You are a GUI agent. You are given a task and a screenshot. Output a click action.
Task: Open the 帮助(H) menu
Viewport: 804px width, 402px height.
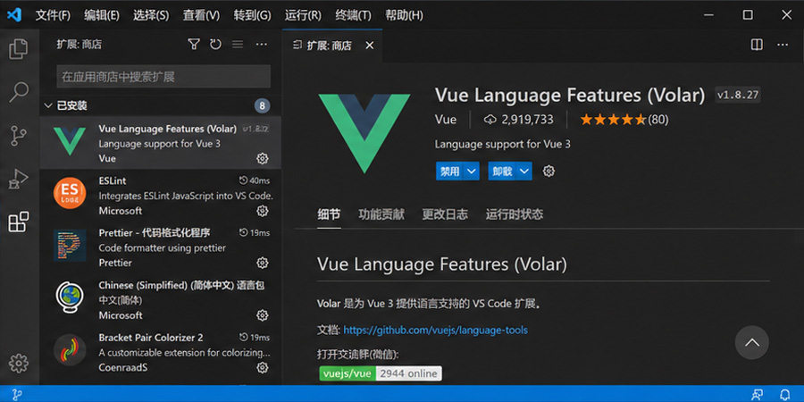404,15
